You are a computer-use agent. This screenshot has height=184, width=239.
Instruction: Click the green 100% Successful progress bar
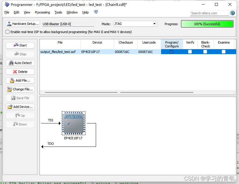[x=207, y=24]
